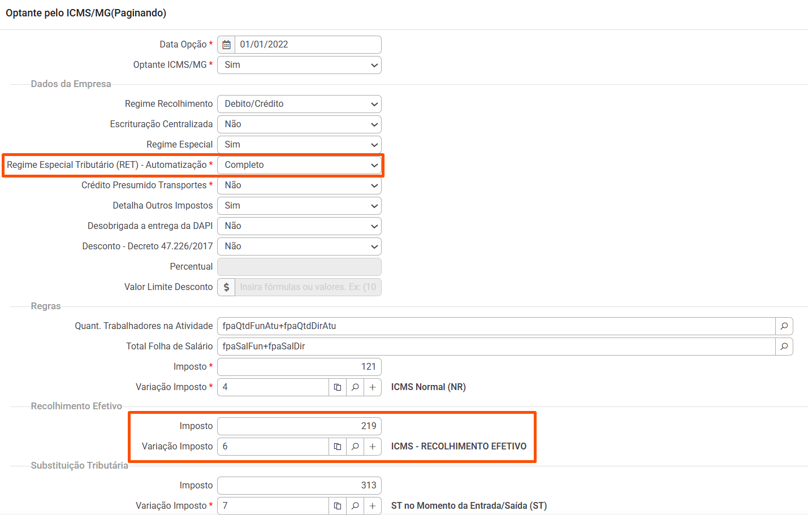The width and height of the screenshot is (808, 515).
Task: Open the Data Opção calendar picker icon
Action: point(226,45)
